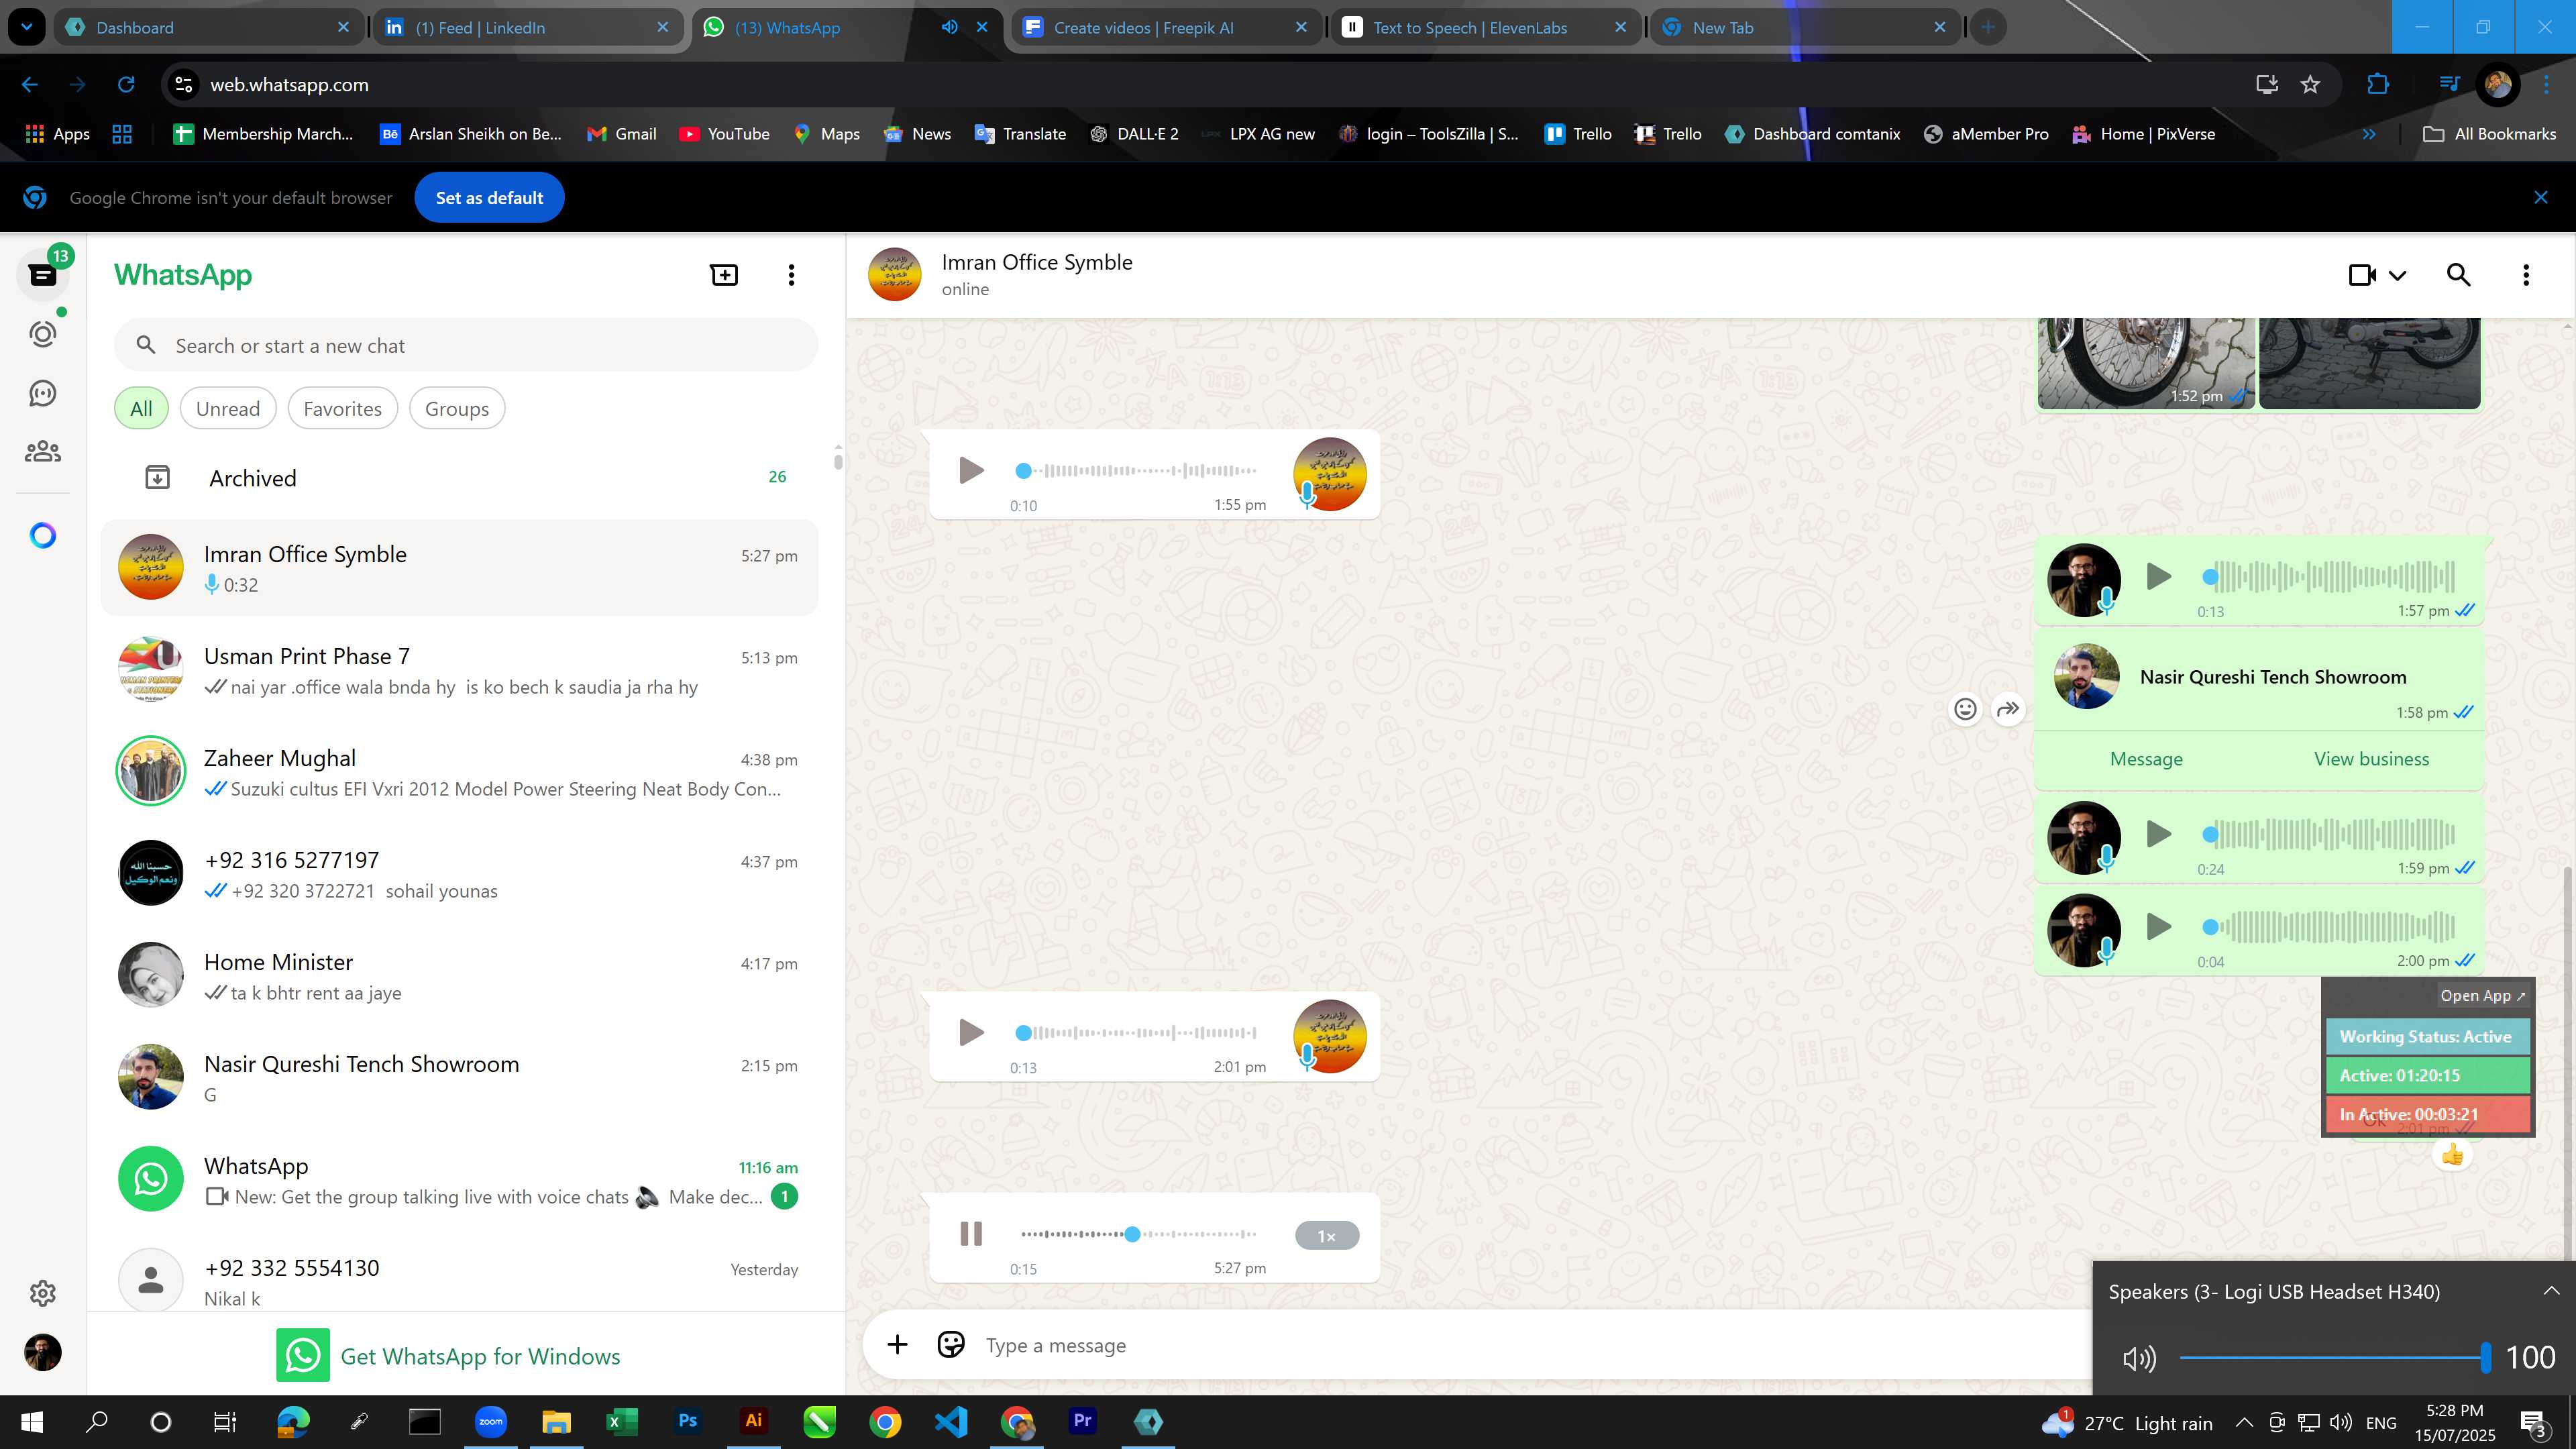This screenshot has height=1449, width=2576.
Task: Open Visual Studio Code from taskbar
Action: 951,1421
